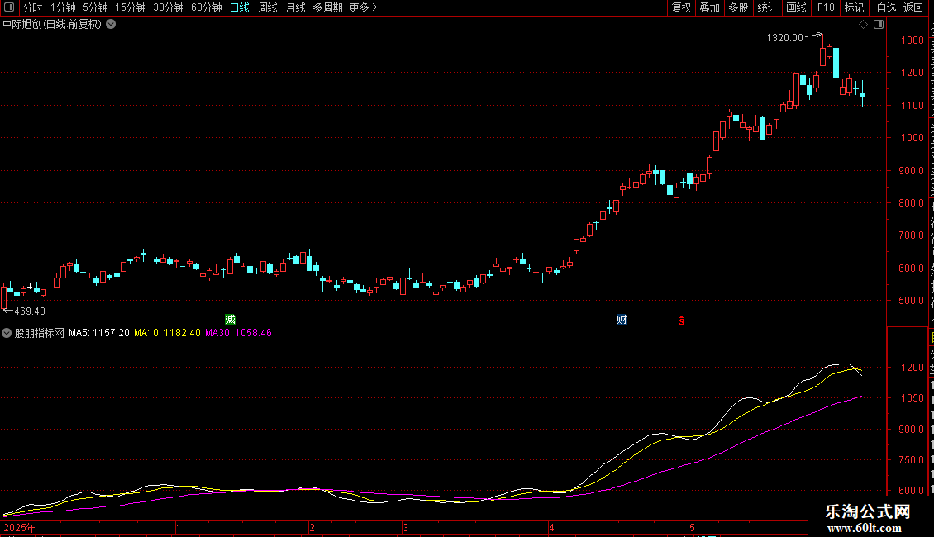Viewport: 934px width, 537px height.
Task: Select the 30分钟 period tab
Action: 168,7
